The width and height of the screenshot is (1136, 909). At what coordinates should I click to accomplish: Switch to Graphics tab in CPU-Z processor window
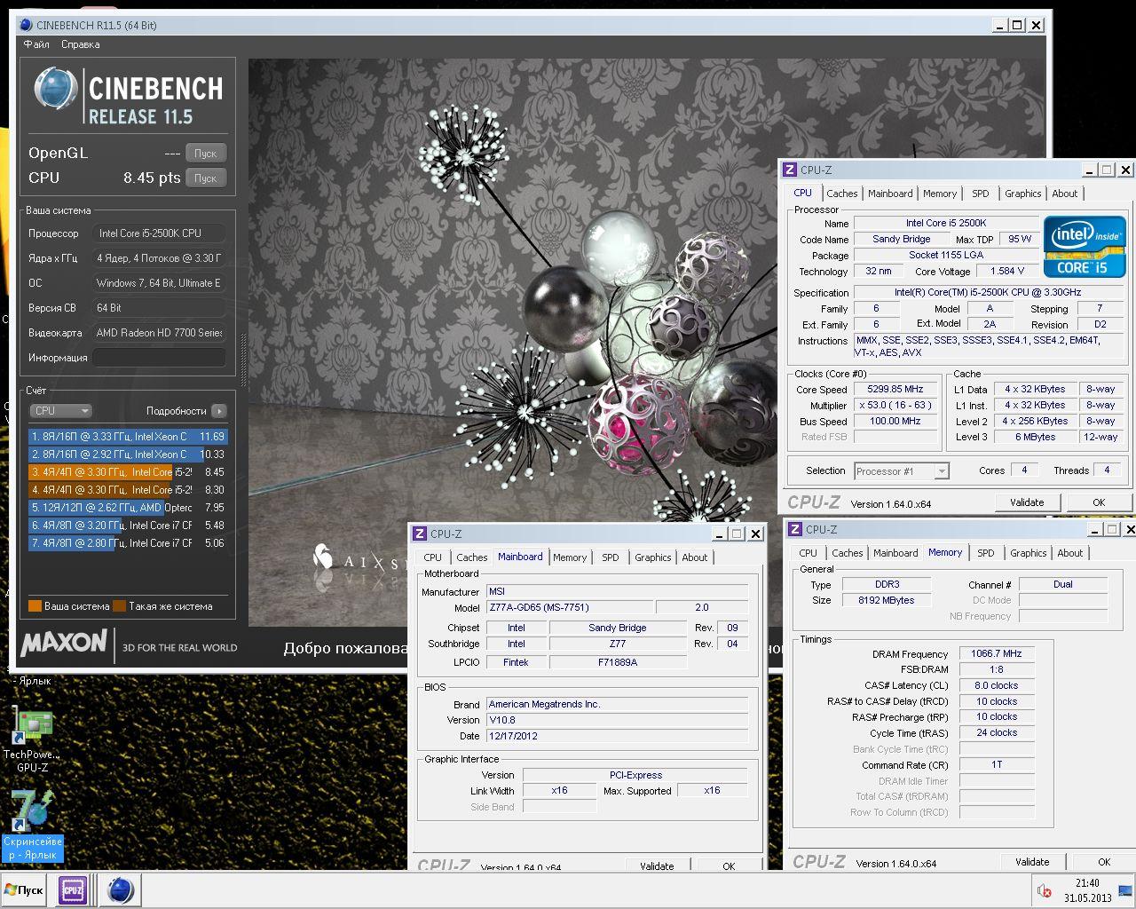[1022, 194]
